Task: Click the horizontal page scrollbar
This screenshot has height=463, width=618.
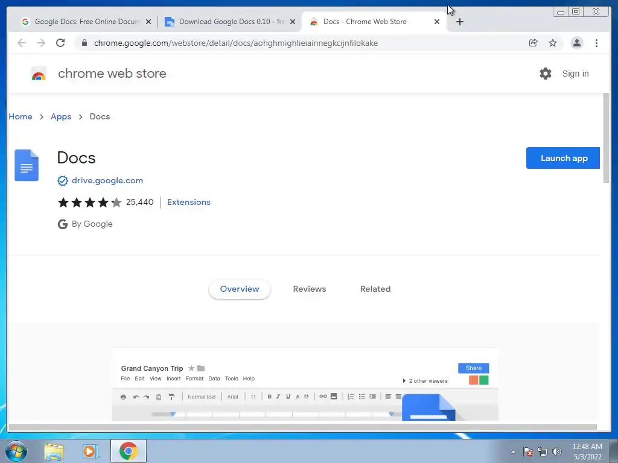Action: pos(303,427)
